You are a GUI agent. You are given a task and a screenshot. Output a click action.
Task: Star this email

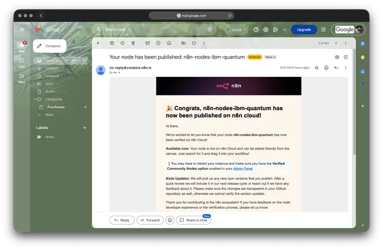[x=317, y=67]
